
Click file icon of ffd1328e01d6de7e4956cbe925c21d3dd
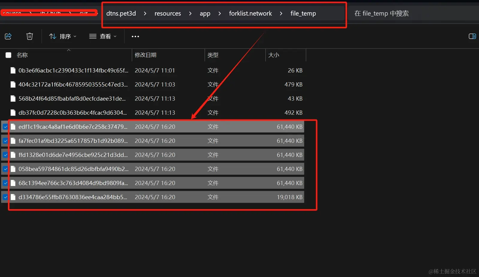click(13, 155)
